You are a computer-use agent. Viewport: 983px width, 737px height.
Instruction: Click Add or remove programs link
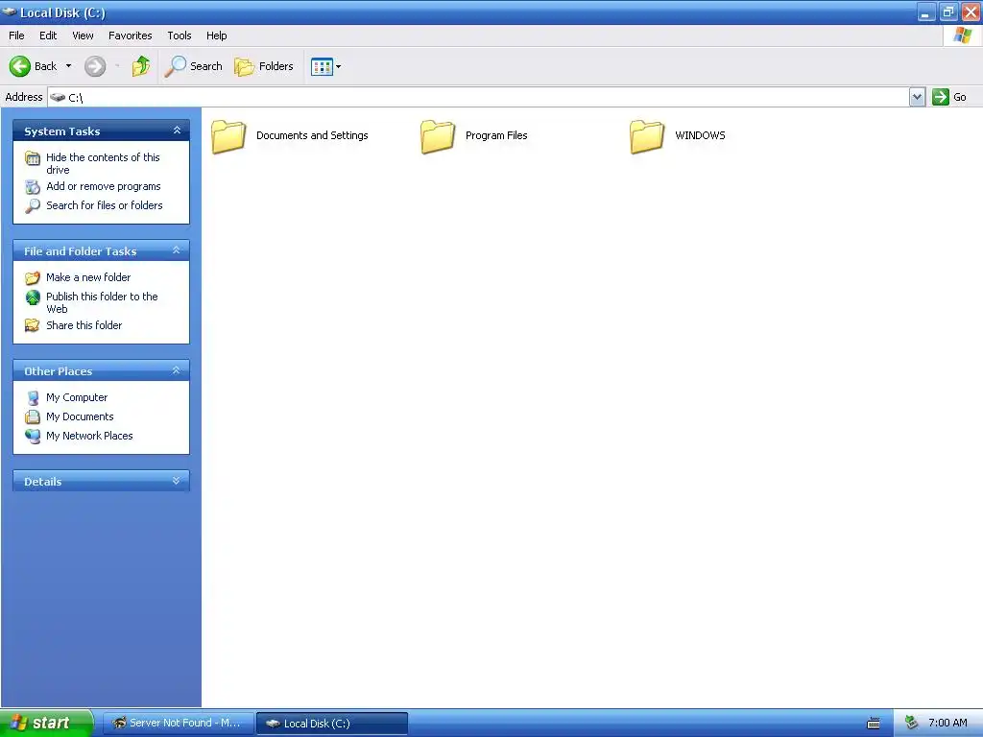point(104,186)
